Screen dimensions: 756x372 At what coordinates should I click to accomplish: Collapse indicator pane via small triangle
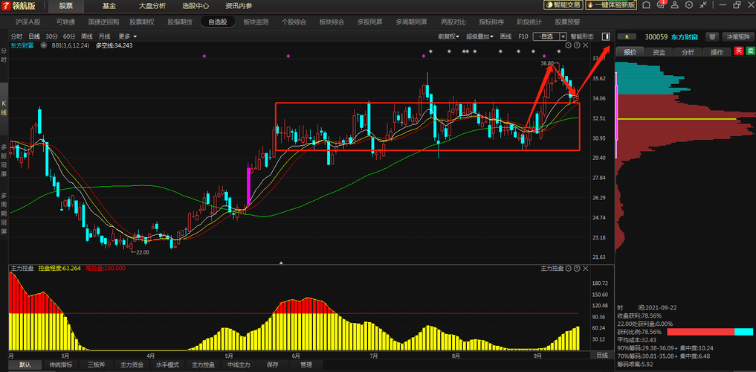(282, 263)
